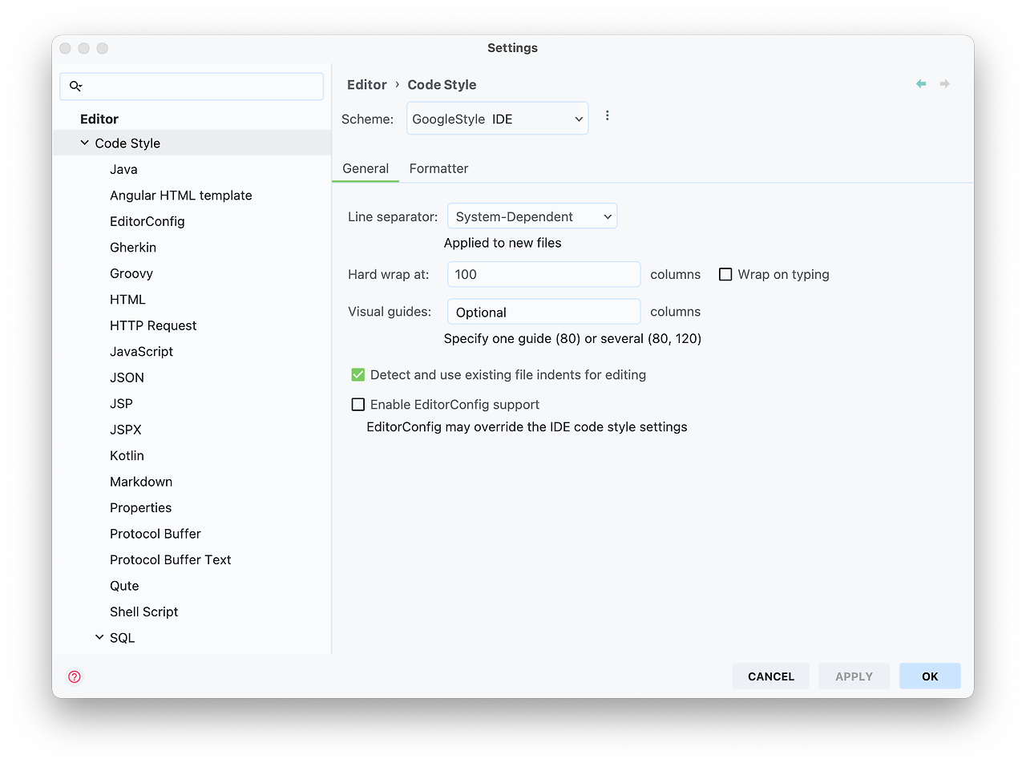1026x767 pixels.
Task: Select HTML code style
Action: 128,300
